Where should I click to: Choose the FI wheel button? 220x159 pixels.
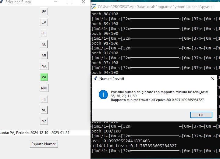pos(44,33)
